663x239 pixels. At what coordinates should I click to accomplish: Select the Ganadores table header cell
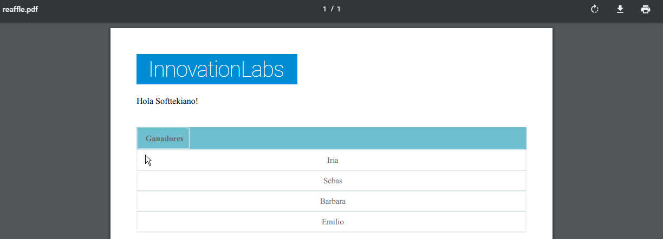164,139
